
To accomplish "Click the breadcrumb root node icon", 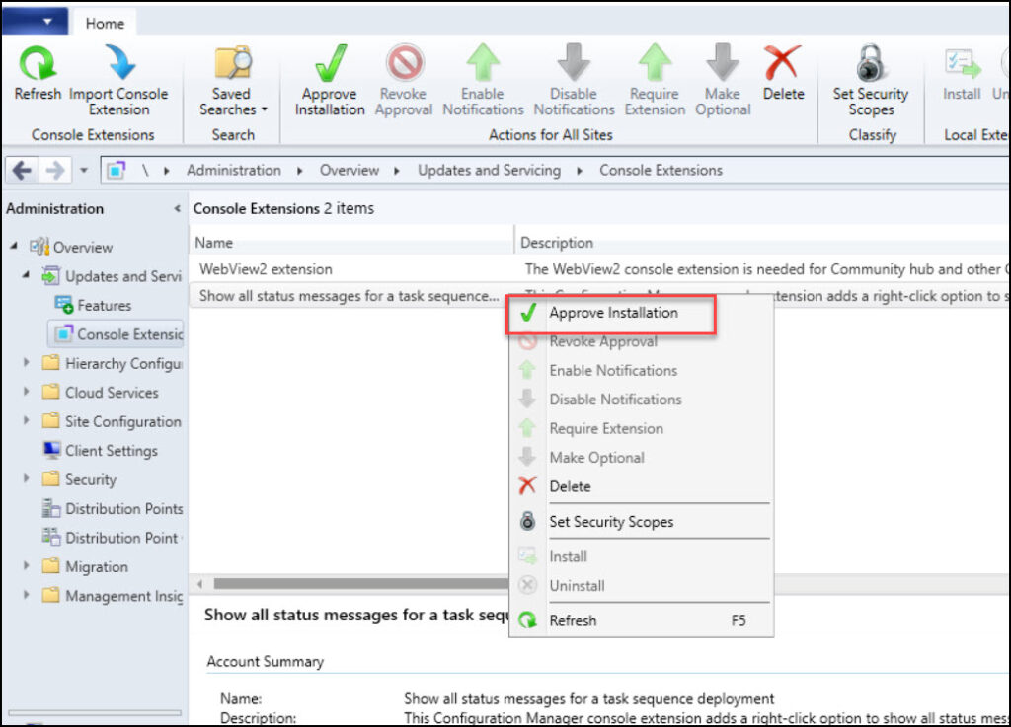I will click(x=117, y=171).
